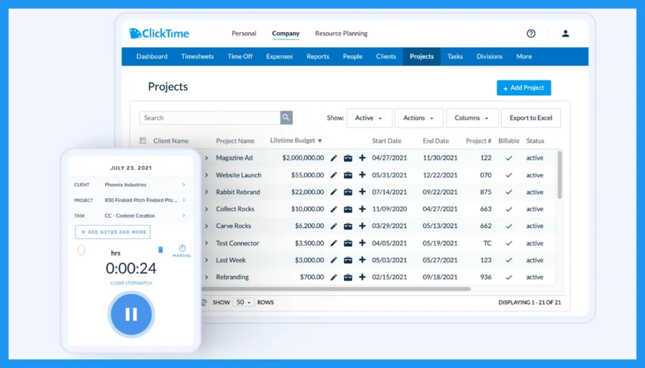Tick the select-all checkbox beside Client Name

coord(143,141)
